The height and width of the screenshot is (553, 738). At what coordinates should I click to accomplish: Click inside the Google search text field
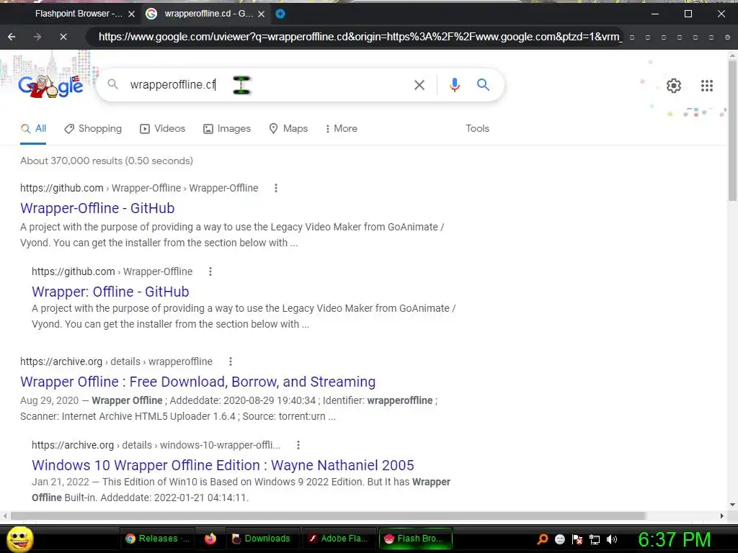click(268, 85)
